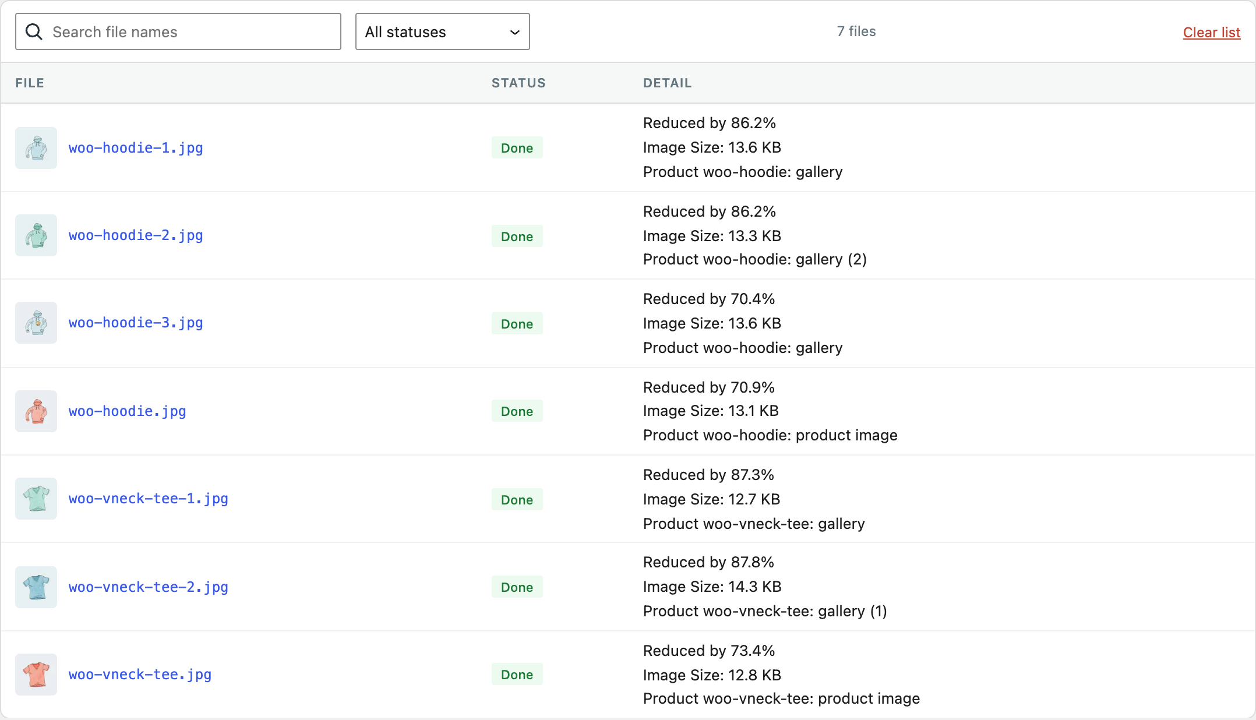
Task: Click the Clear list link
Action: click(x=1212, y=33)
